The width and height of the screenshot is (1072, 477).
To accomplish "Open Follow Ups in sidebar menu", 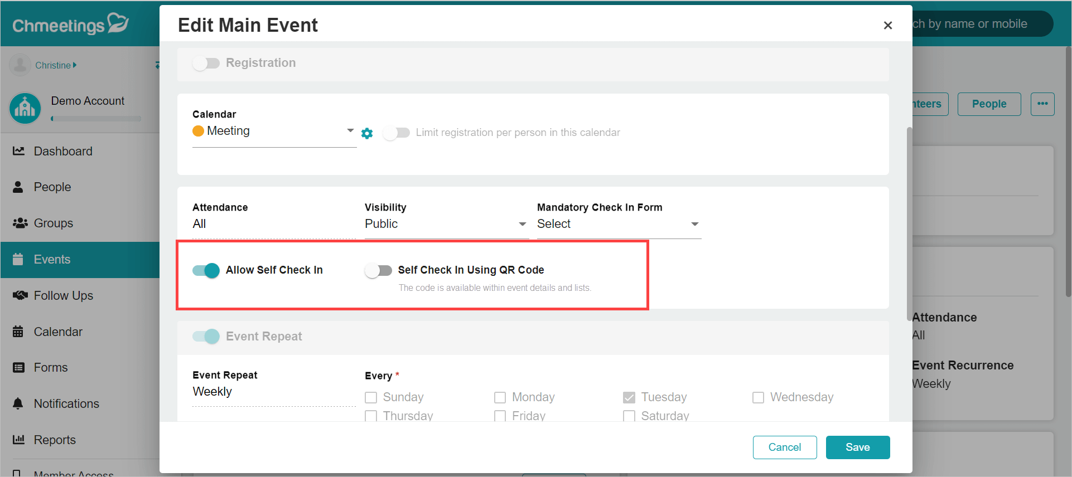I will [80, 295].
